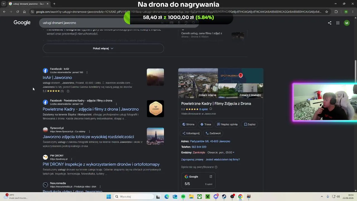Screen dimensions: 357x201
Task: Click 'Jesteś właścicielem tej firmy?' link
Action: [223, 160]
